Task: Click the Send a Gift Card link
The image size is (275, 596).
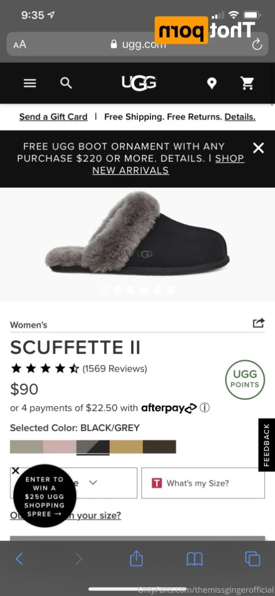Action: click(54, 117)
